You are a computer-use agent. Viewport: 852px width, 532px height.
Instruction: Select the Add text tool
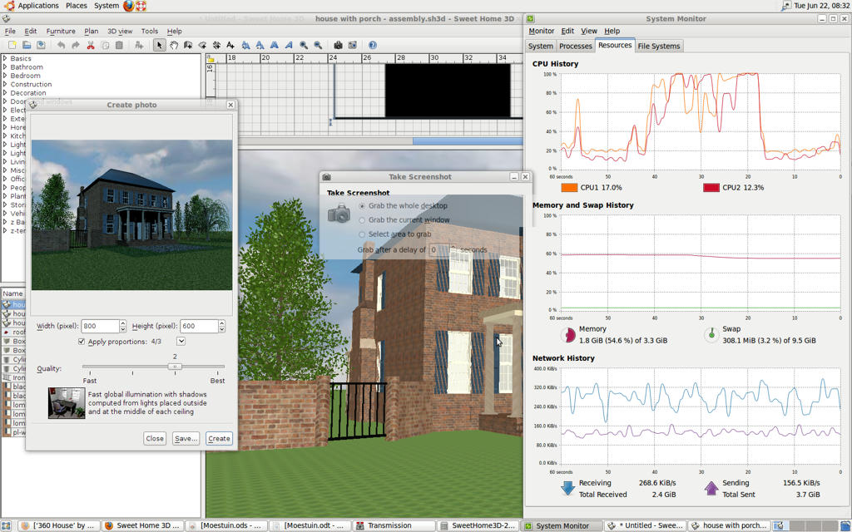pos(230,45)
